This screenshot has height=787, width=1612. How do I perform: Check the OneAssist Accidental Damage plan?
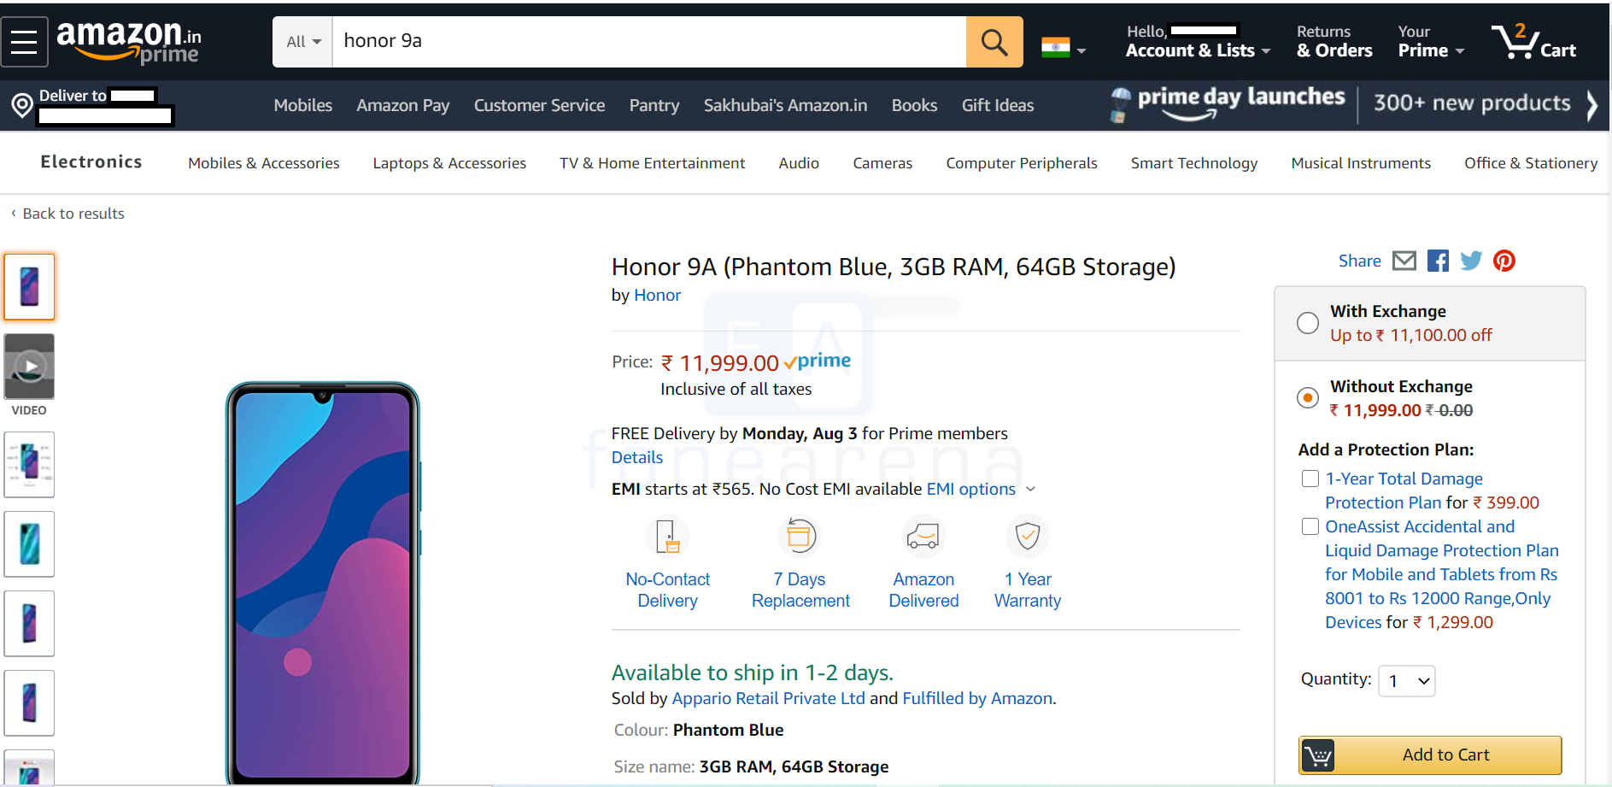pos(1310,526)
